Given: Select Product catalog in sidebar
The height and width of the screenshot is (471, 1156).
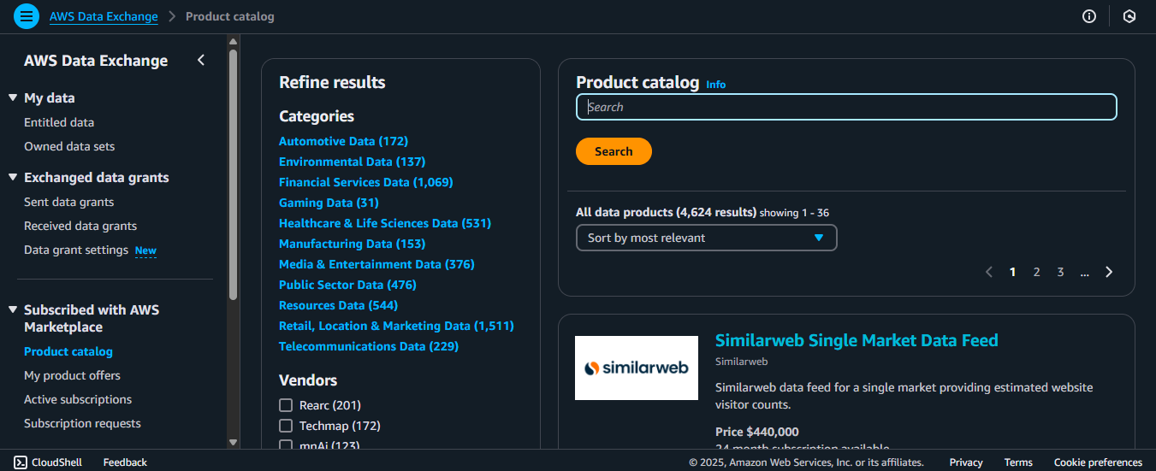Looking at the screenshot, I should pos(68,351).
